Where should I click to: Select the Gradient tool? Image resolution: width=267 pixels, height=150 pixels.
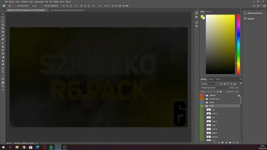tap(3, 57)
